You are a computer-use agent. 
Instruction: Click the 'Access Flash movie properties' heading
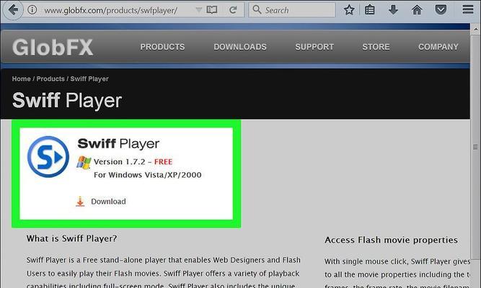[x=391, y=240]
